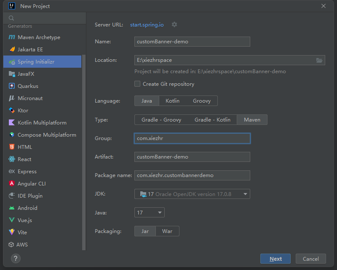Select Micronaut generator

(x=43, y=98)
